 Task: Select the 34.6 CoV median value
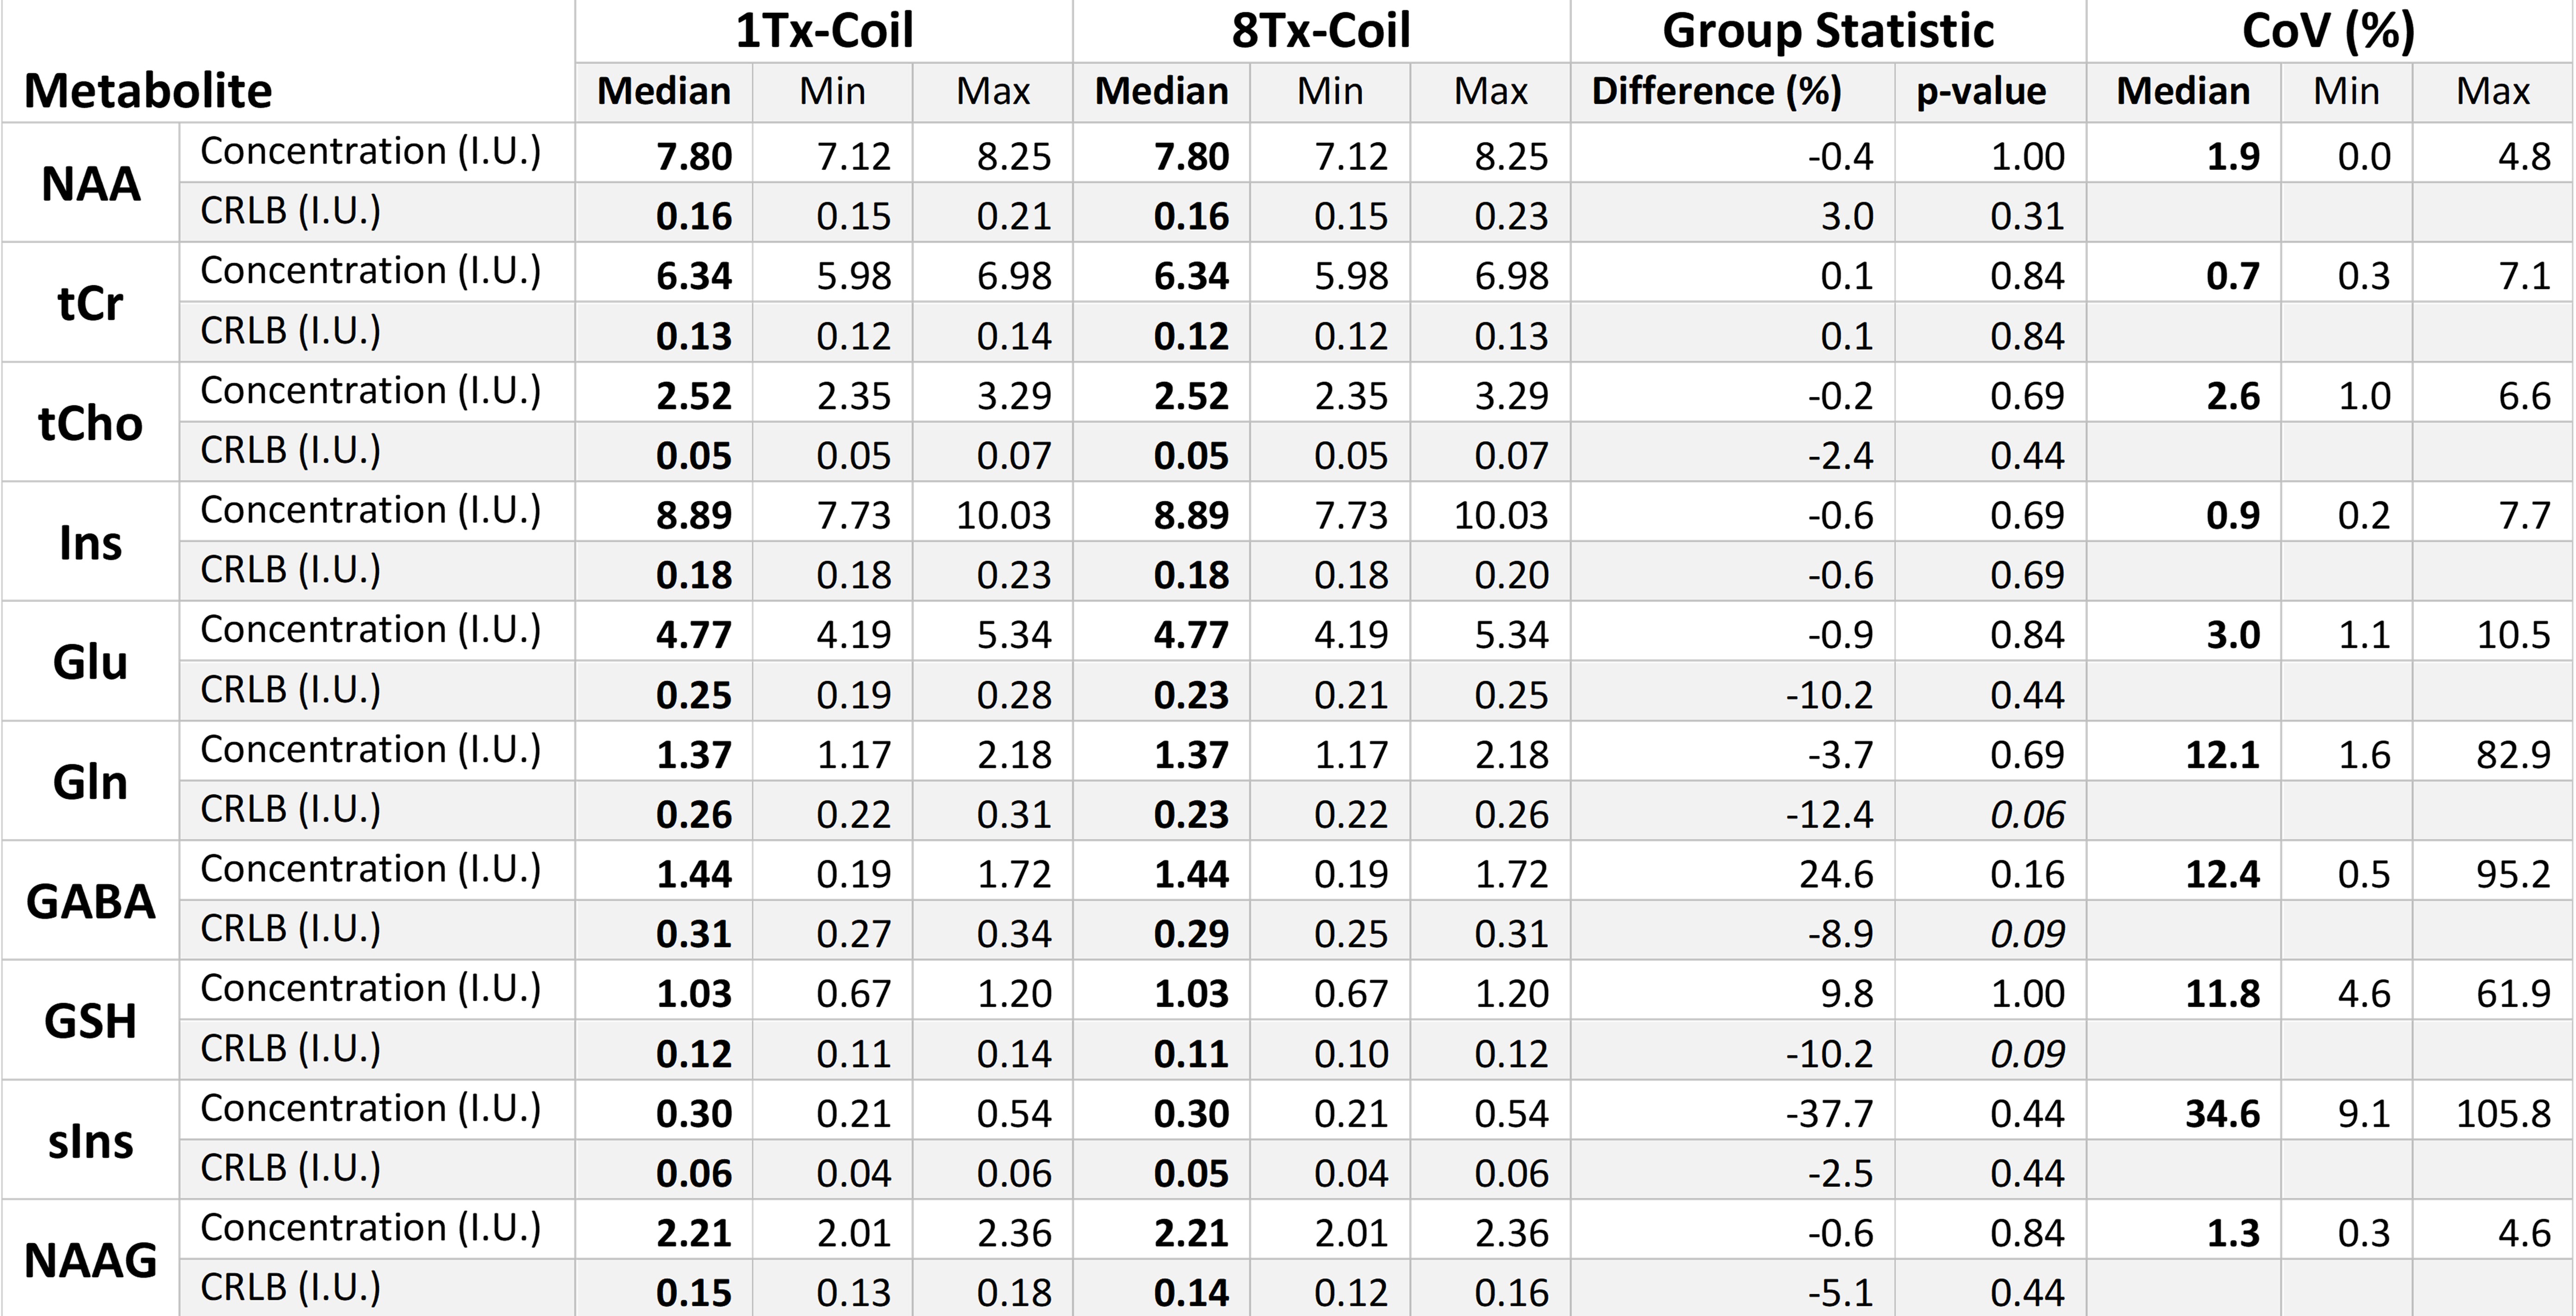[2222, 1114]
